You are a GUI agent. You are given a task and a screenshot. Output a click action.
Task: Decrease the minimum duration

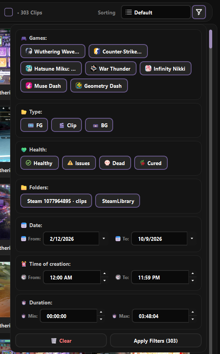click(101, 319)
